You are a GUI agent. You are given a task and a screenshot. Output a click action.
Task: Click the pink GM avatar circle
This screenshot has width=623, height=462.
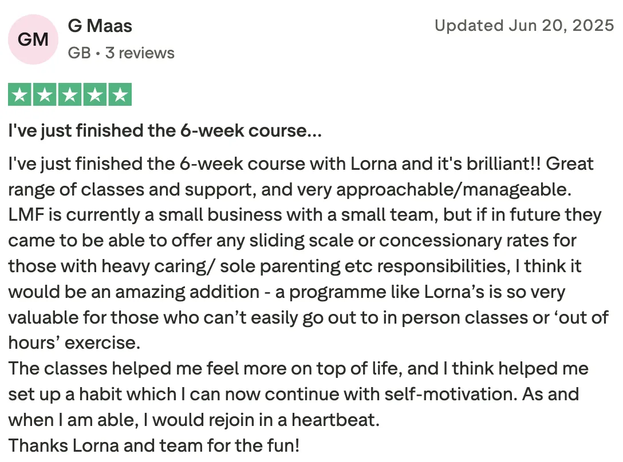[33, 39]
